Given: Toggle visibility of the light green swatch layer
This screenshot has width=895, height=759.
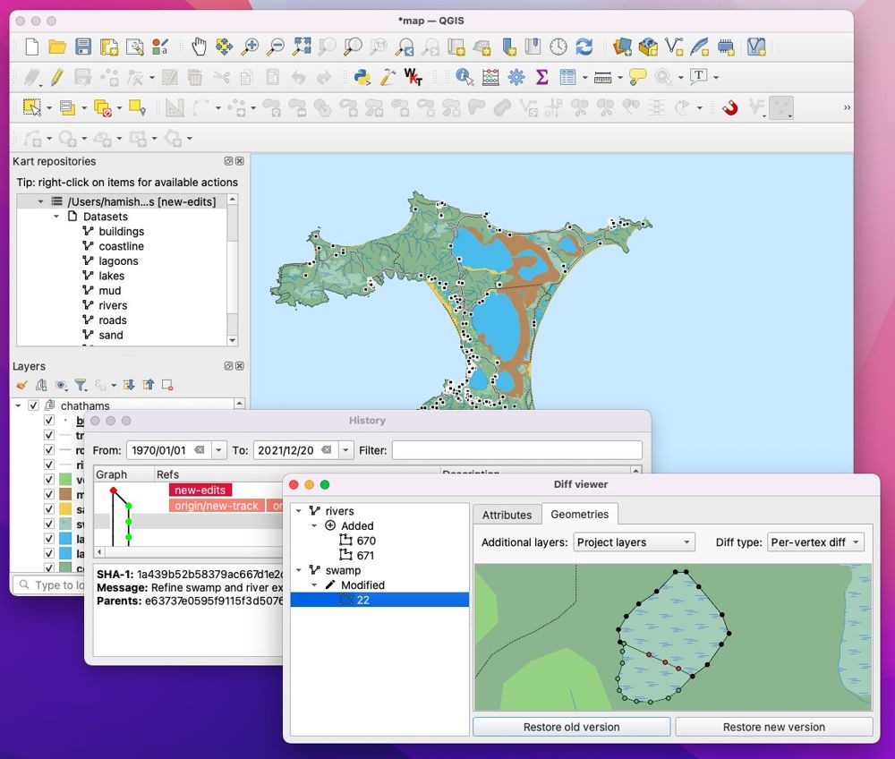Looking at the screenshot, I should pyautogui.click(x=49, y=480).
